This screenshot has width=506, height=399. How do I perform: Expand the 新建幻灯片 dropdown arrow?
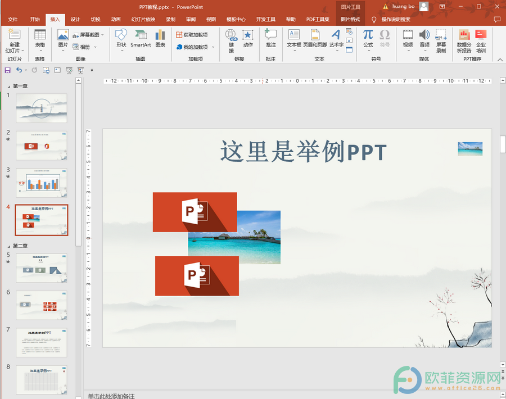coord(22,51)
